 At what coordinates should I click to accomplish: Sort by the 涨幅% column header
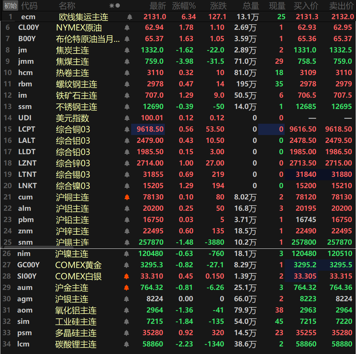tap(184, 5)
